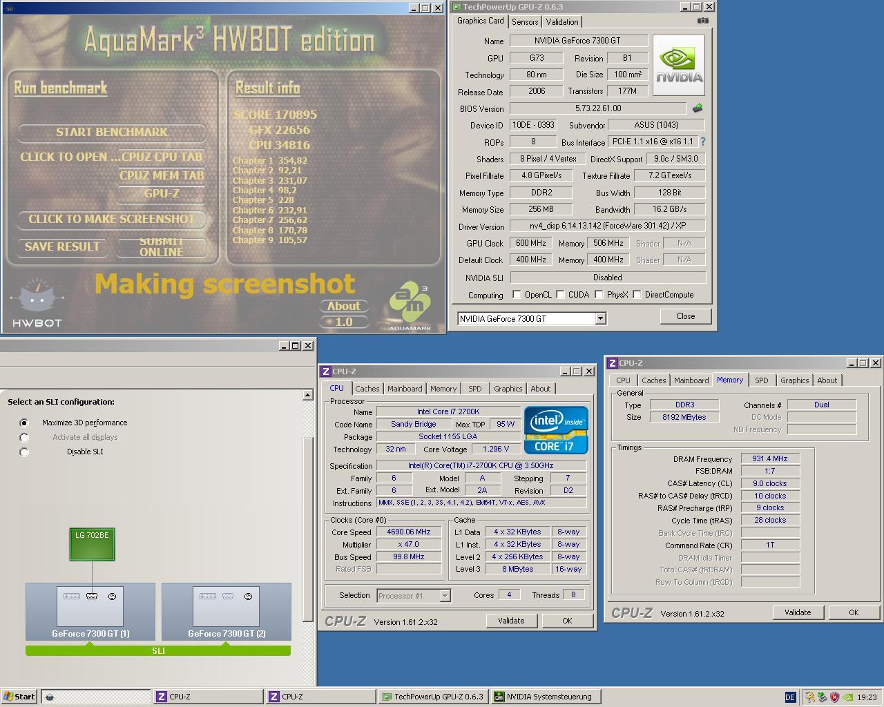Click the HWBOT logo in AquaMark
Viewport: 884px width, 707px height.
37,302
